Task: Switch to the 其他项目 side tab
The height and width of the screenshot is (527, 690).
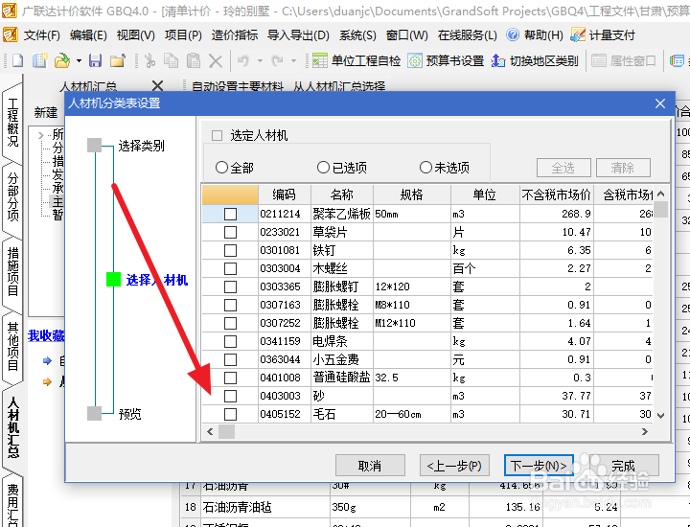Action: (x=12, y=346)
